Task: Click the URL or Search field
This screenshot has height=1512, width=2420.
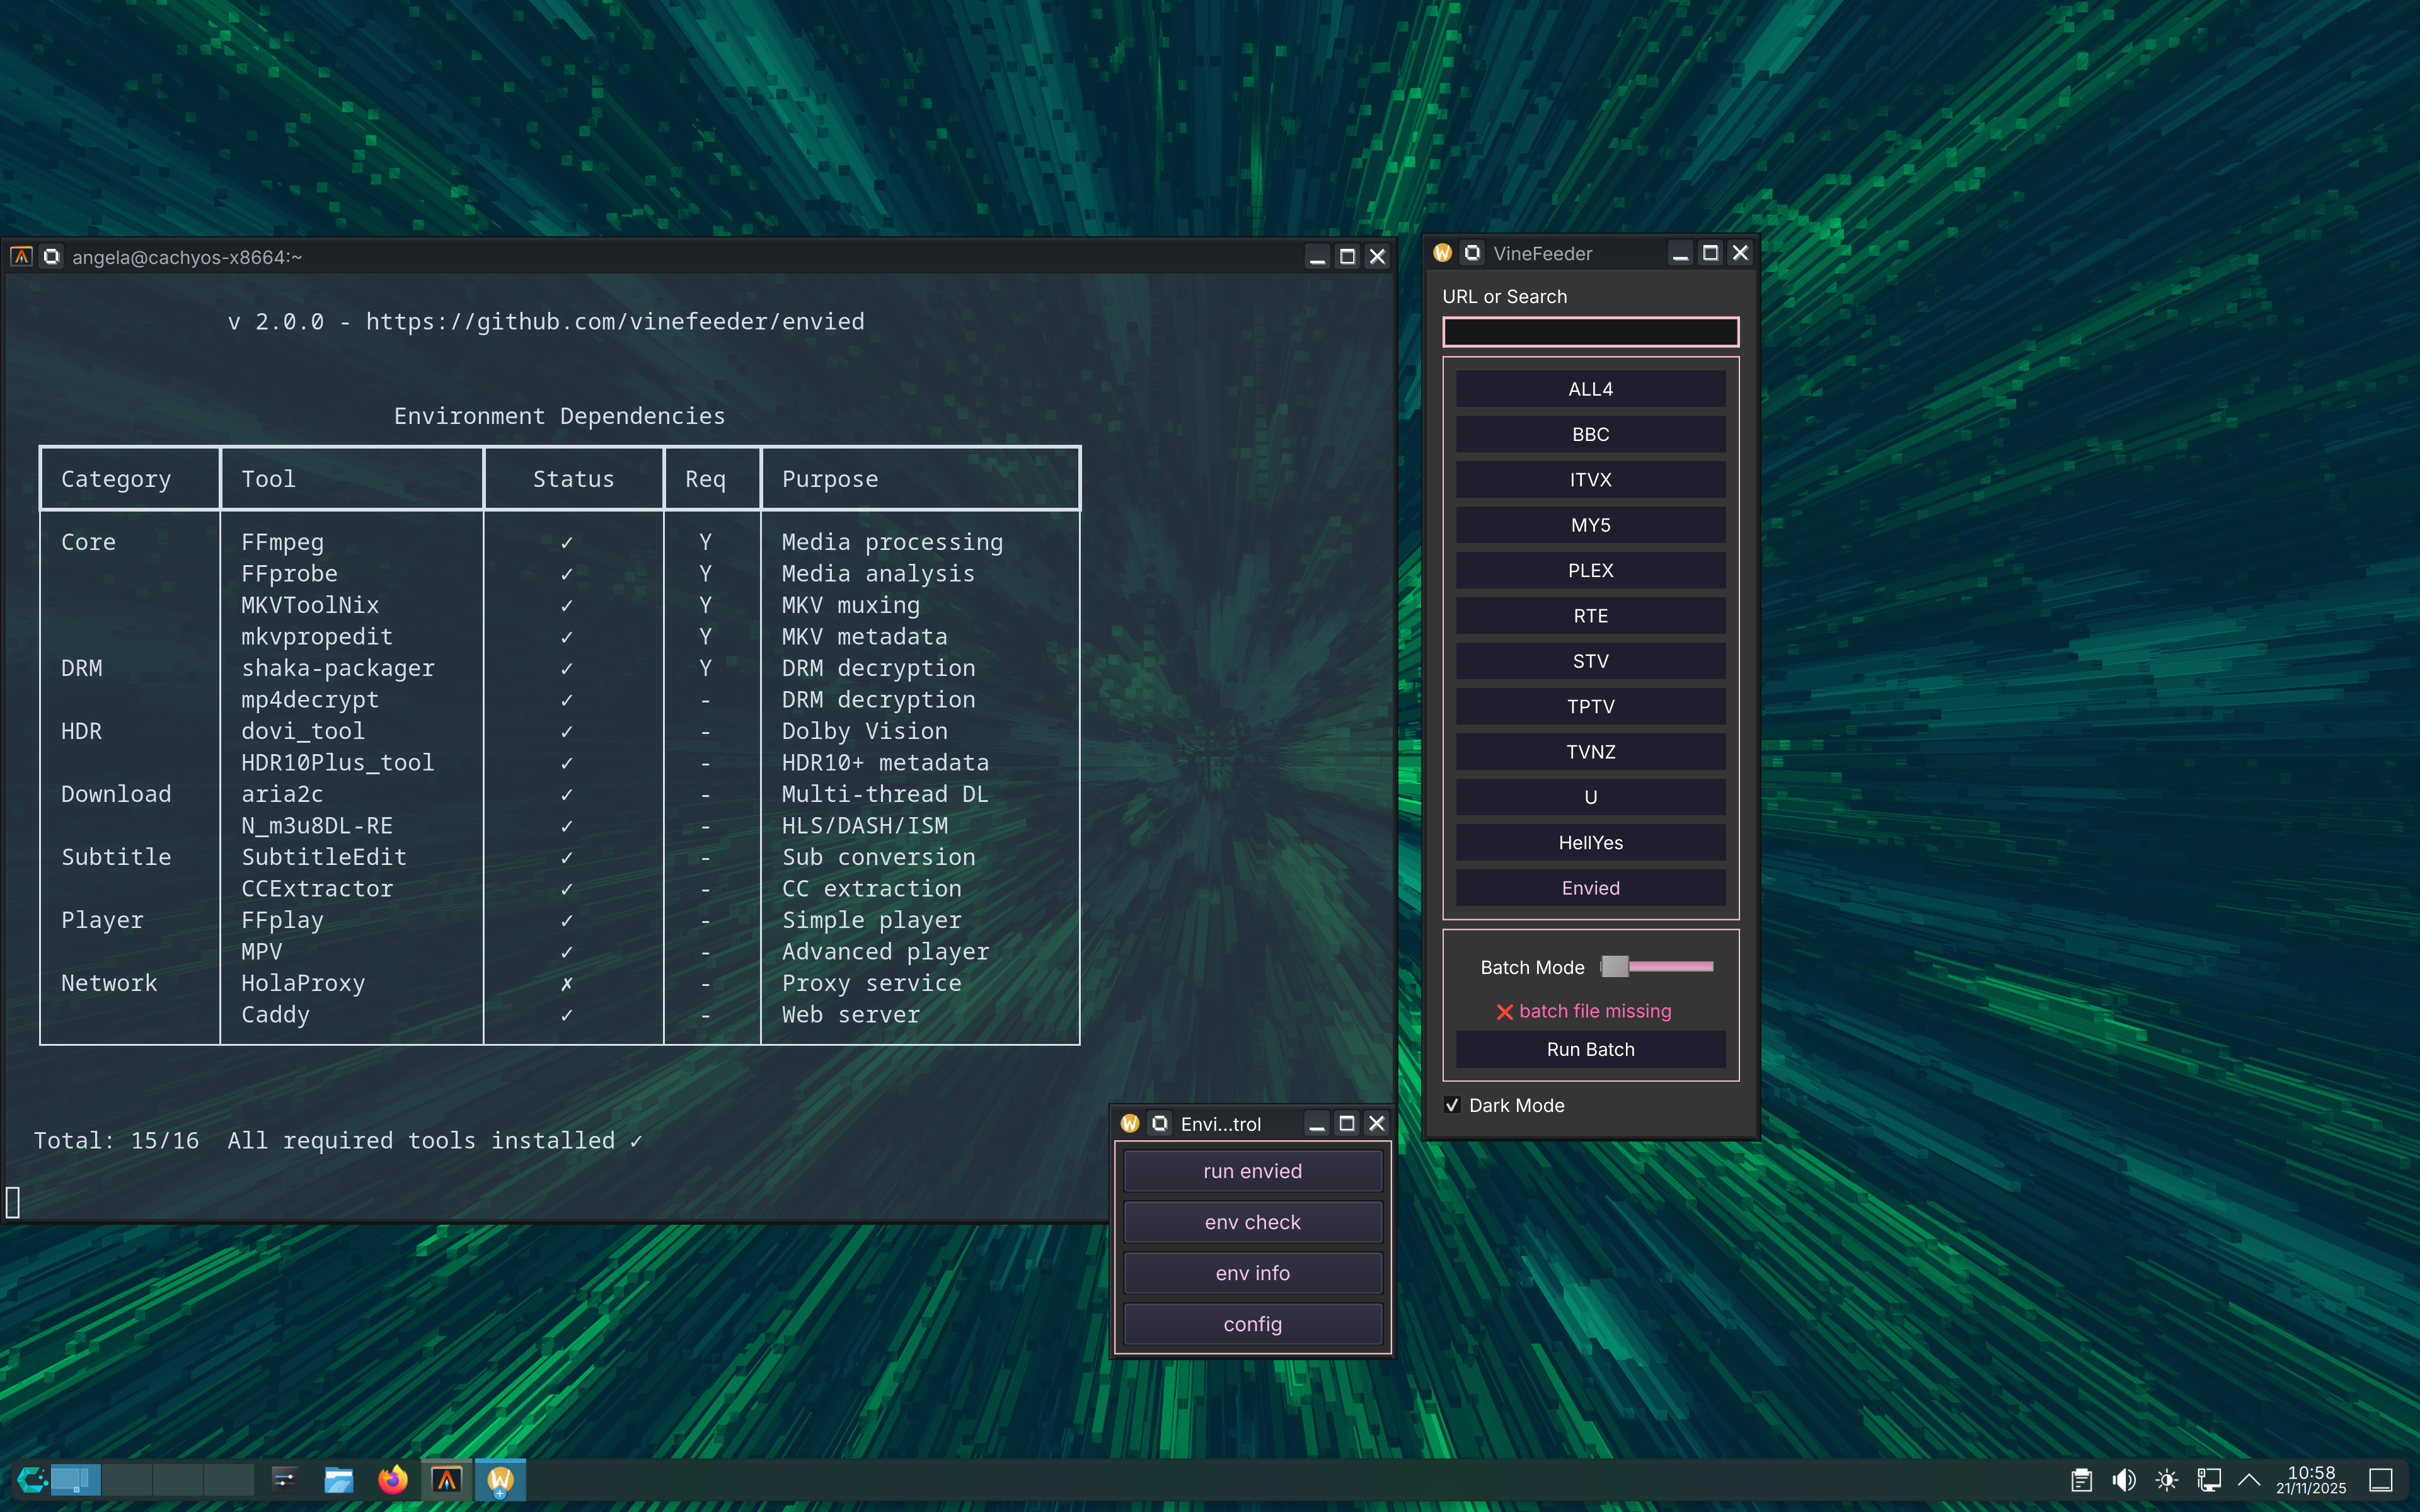Action: [1590, 332]
